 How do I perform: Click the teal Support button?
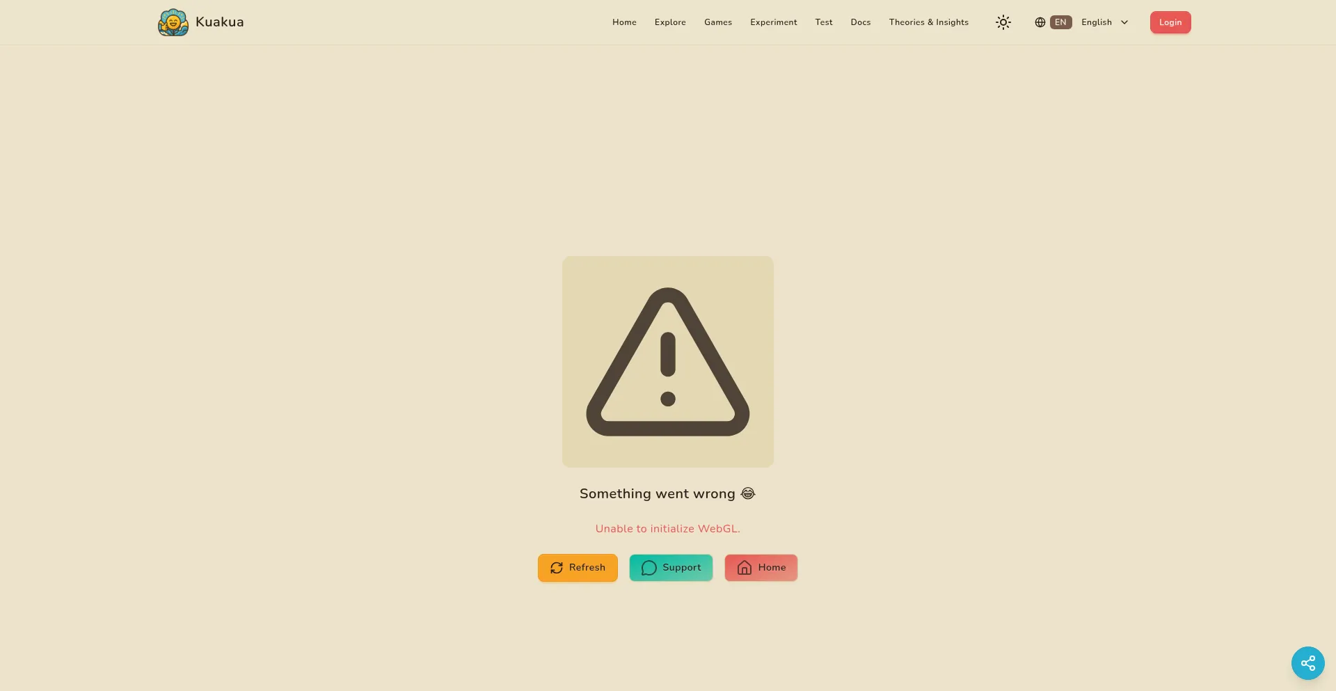[671, 568]
